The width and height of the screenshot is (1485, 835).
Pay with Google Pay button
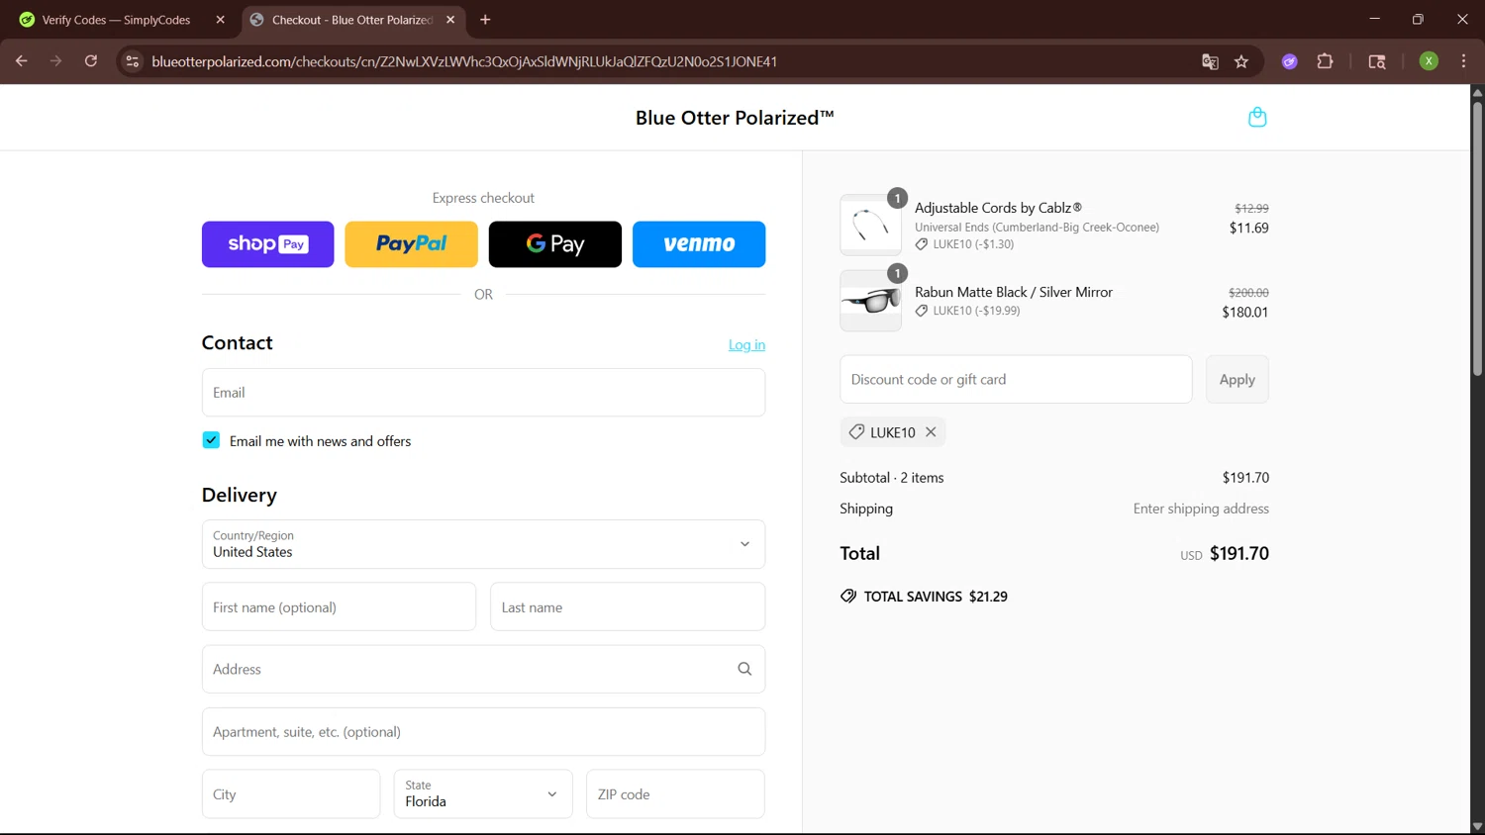click(x=554, y=244)
